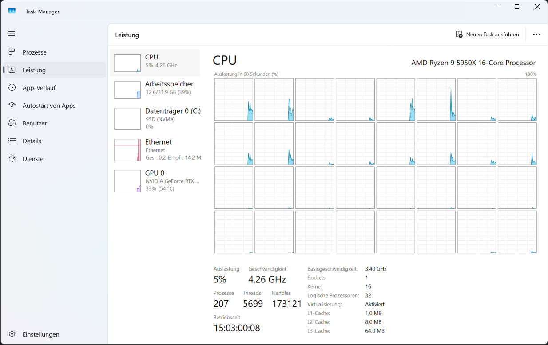Open the three-dots more options menu

[536, 35]
